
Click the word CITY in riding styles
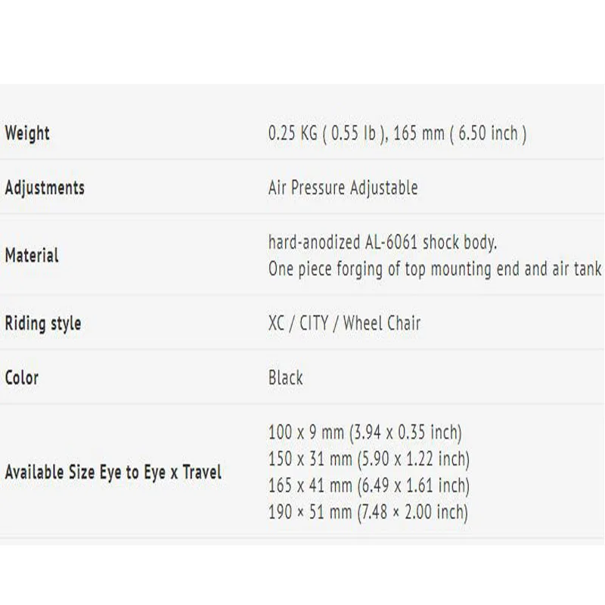point(314,324)
